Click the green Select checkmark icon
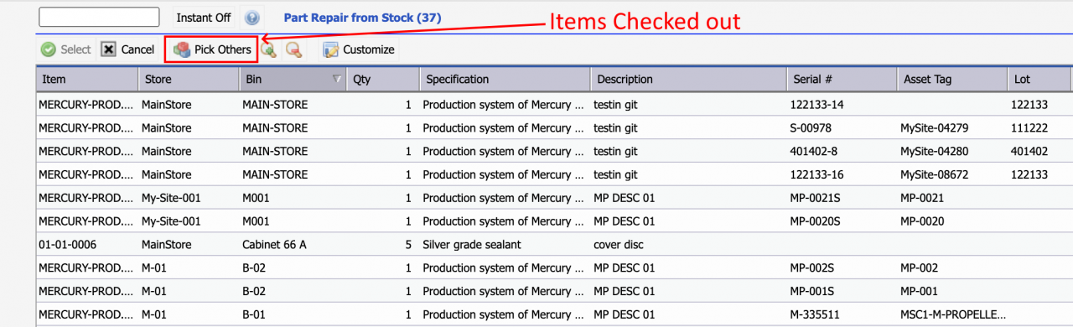Screen dimensions: 1073x327 49,49
